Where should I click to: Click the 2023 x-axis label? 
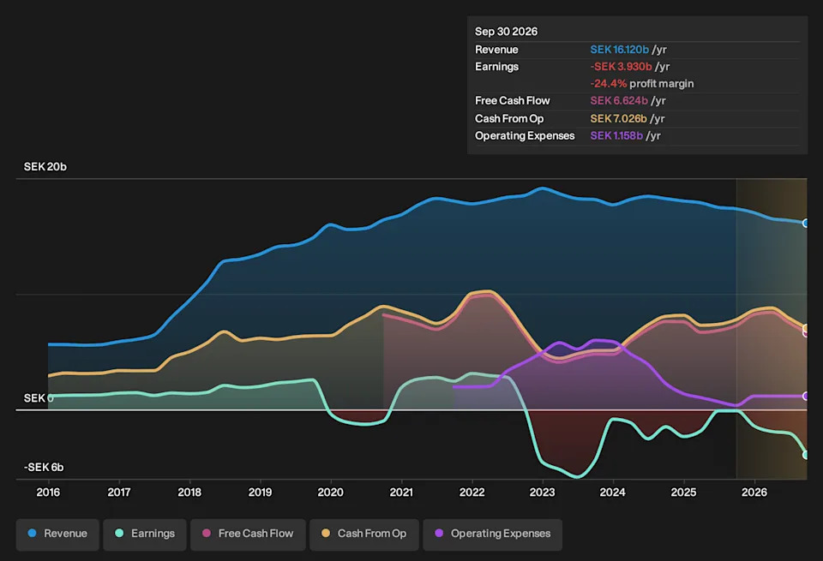pyautogui.click(x=542, y=492)
